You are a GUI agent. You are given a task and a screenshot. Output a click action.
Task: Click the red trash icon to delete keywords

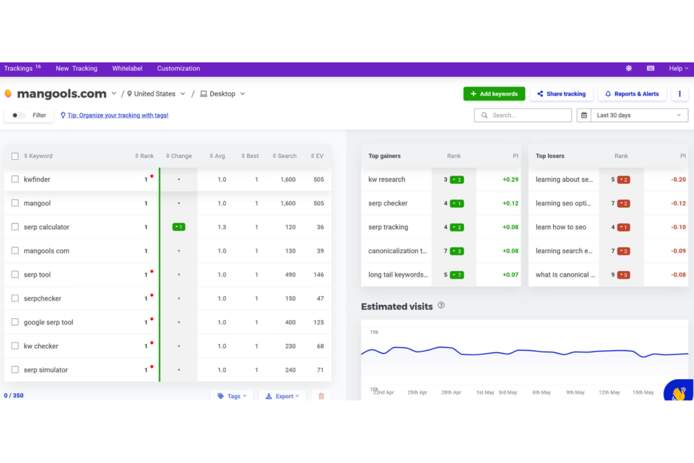321,396
